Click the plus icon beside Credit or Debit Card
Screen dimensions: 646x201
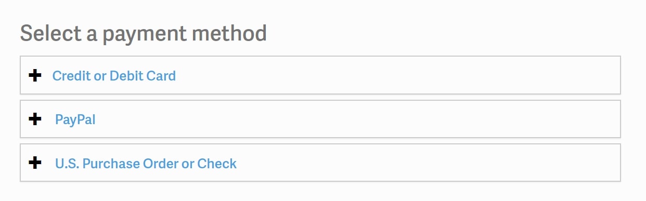(x=35, y=76)
